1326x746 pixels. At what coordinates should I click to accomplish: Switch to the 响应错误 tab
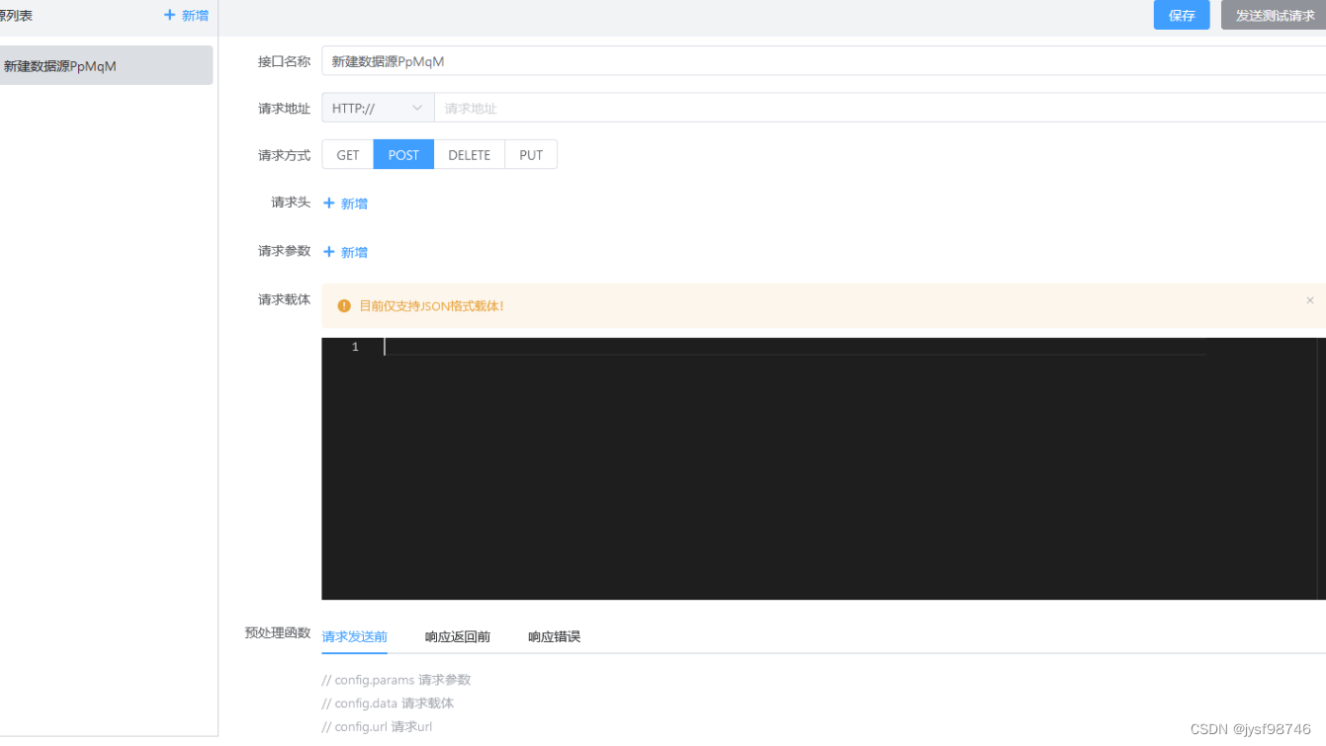[x=554, y=636]
